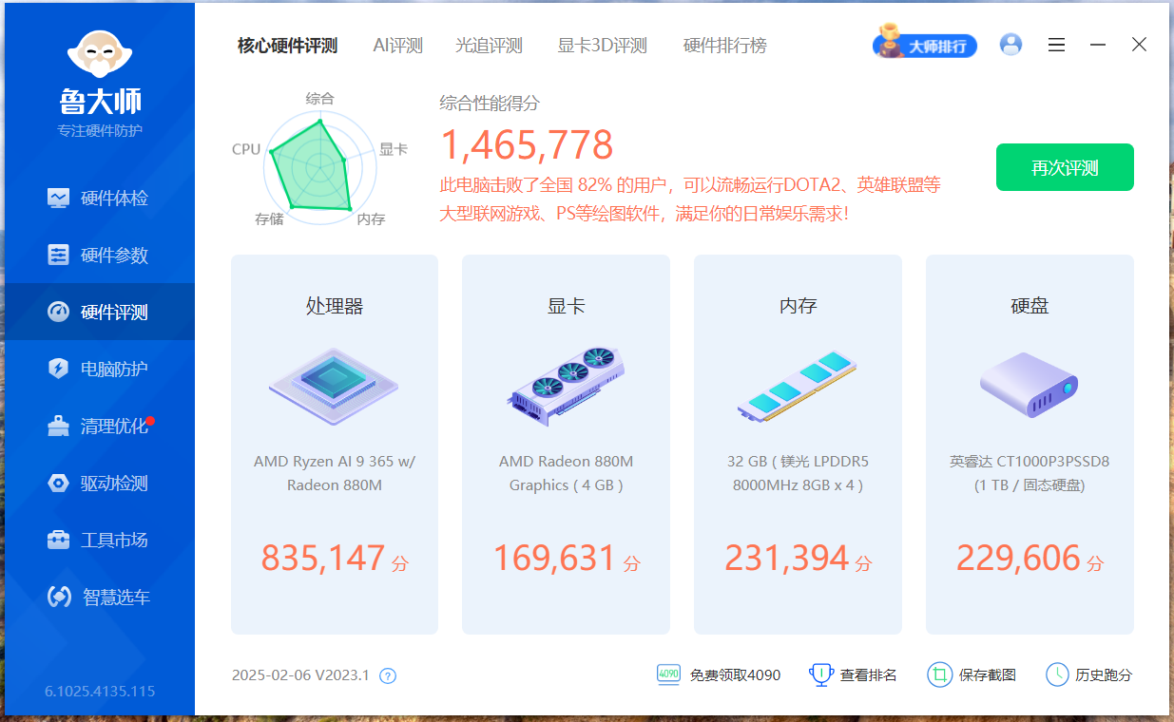
Task: Click the 再次评测 green button
Action: [x=1065, y=167]
